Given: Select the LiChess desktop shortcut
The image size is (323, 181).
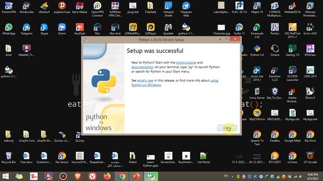Looking at the screenshot, I should point(292,158).
